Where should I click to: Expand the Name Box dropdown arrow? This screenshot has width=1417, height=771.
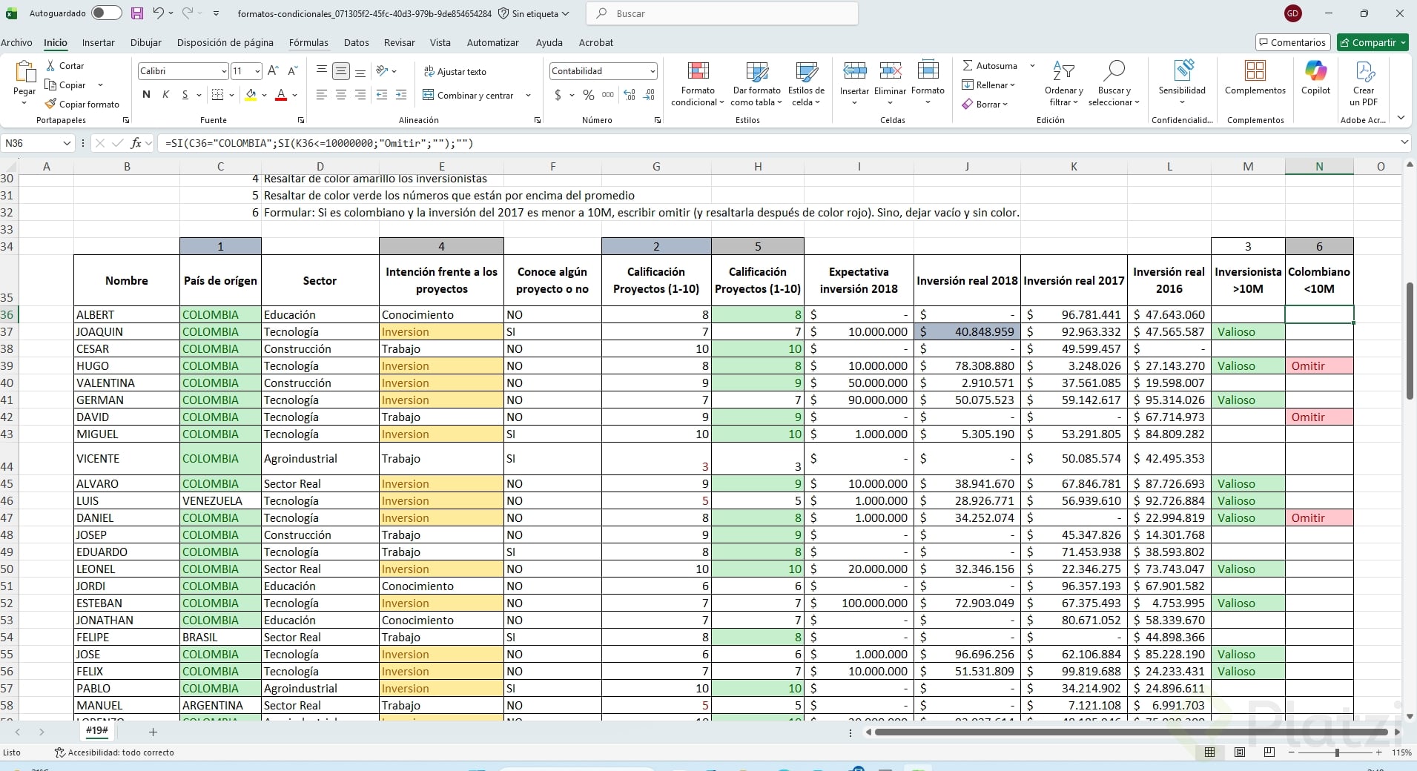coord(67,143)
